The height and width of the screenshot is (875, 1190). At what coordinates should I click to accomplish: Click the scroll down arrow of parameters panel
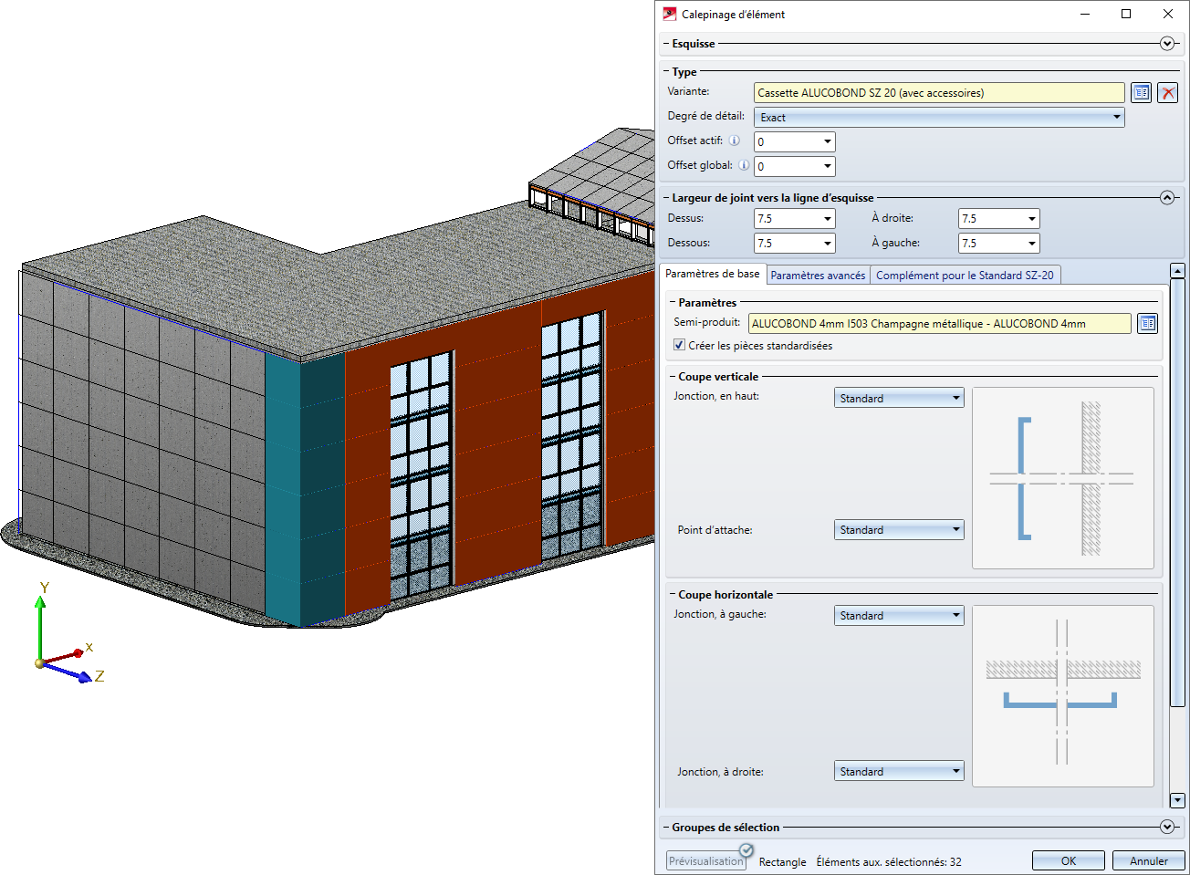pos(1177,800)
